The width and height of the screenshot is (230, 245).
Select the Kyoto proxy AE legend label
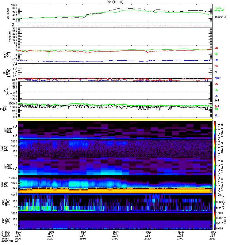coord(219,9)
